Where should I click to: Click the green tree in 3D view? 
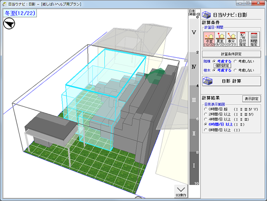pyautogui.click(x=155, y=76)
